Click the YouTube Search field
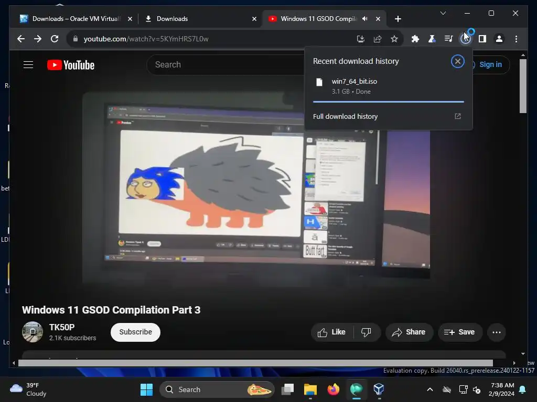Image resolution: width=537 pixels, height=402 pixels. pyautogui.click(x=226, y=64)
